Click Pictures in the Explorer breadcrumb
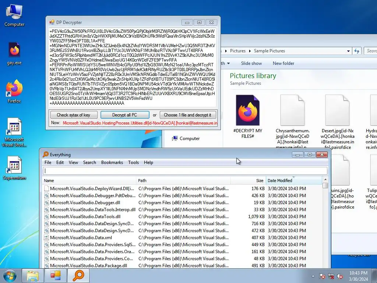 pyautogui.click(x=237, y=51)
